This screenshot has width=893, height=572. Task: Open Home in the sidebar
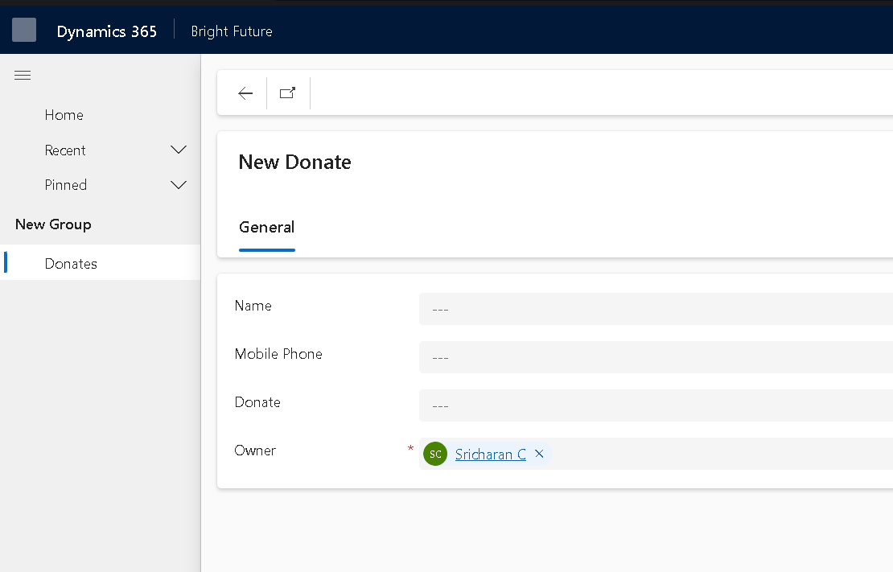64,115
